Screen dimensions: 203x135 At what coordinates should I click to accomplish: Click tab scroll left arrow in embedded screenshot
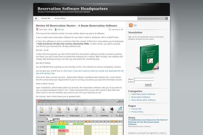[120, 115]
